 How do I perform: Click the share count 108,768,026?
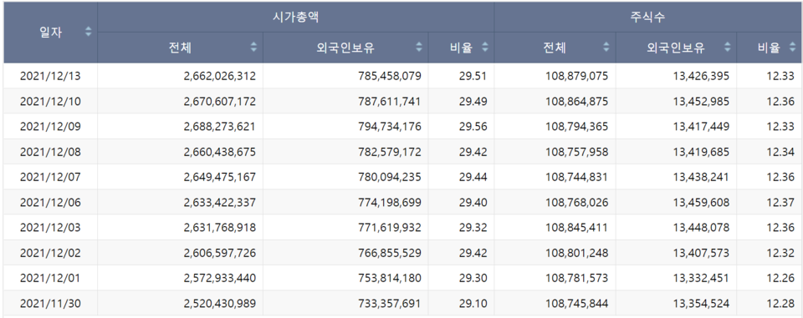point(576,203)
